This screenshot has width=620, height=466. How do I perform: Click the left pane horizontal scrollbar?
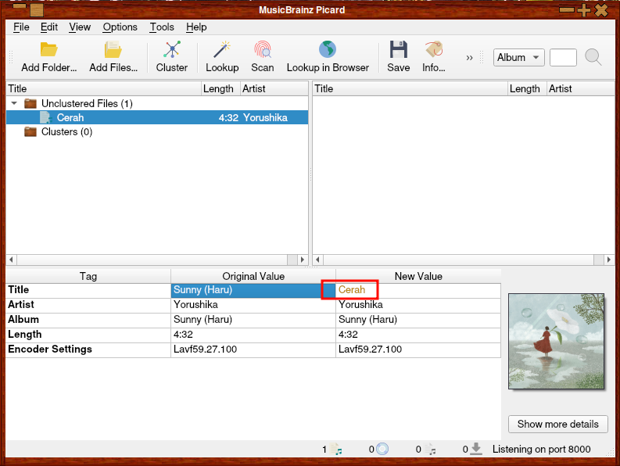(x=156, y=260)
